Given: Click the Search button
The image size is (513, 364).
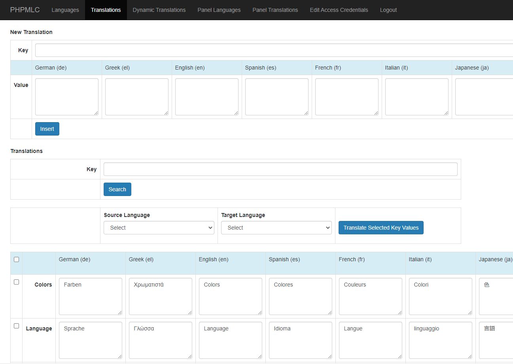Looking at the screenshot, I should (117, 189).
